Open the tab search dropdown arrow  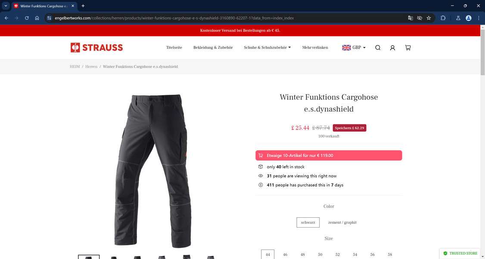click(x=6, y=6)
